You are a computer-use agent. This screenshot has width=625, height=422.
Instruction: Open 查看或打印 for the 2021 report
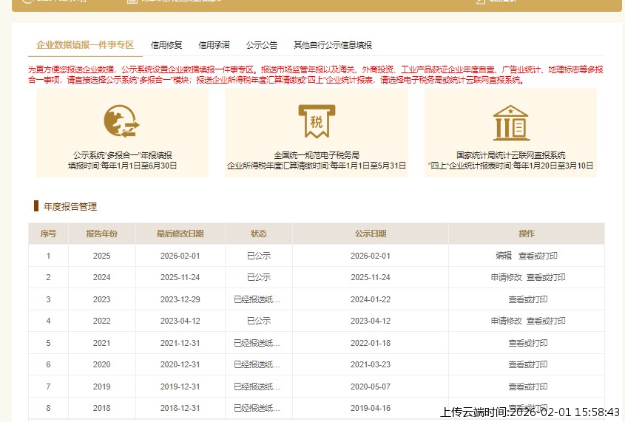(x=527, y=344)
